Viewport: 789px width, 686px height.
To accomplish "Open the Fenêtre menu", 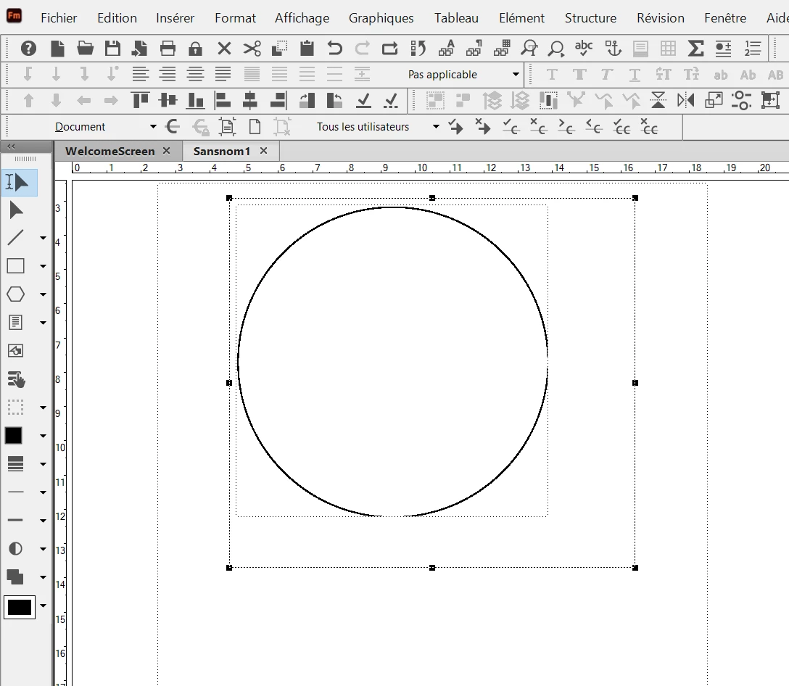I will click(x=725, y=18).
